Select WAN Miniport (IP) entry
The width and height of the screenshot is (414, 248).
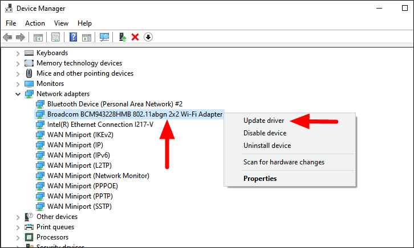75,145
